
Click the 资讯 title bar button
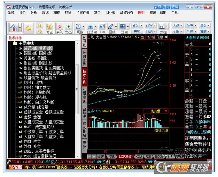(158, 7)
